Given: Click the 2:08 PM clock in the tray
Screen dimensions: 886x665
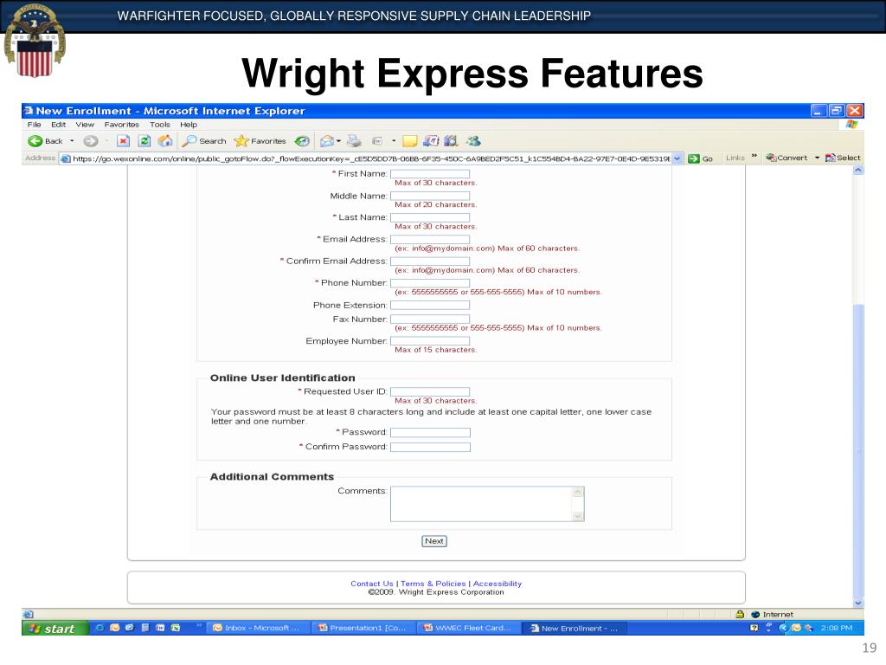Looking at the screenshot, I should tap(837, 628).
